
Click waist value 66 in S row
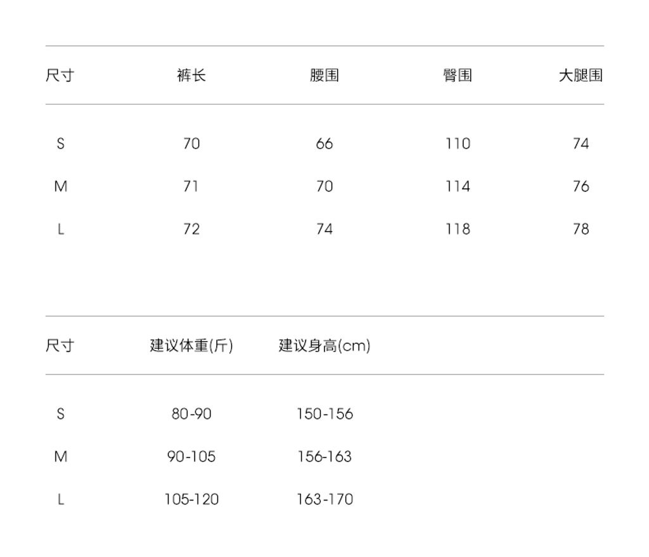coord(324,144)
